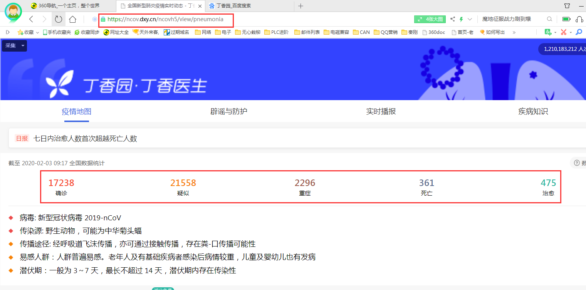Viewport: 586px width, 290px height.
Task: Expand the 采集 dropdown arrow
Action: (x=23, y=45)
